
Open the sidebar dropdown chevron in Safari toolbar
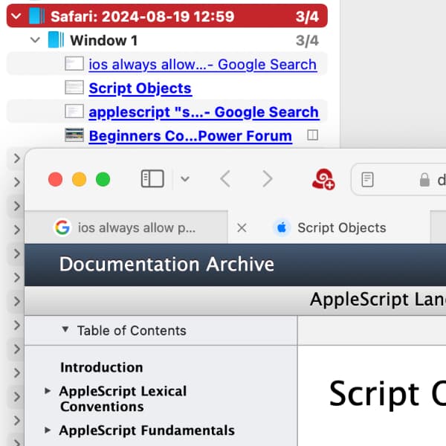[x=185, y=179]
